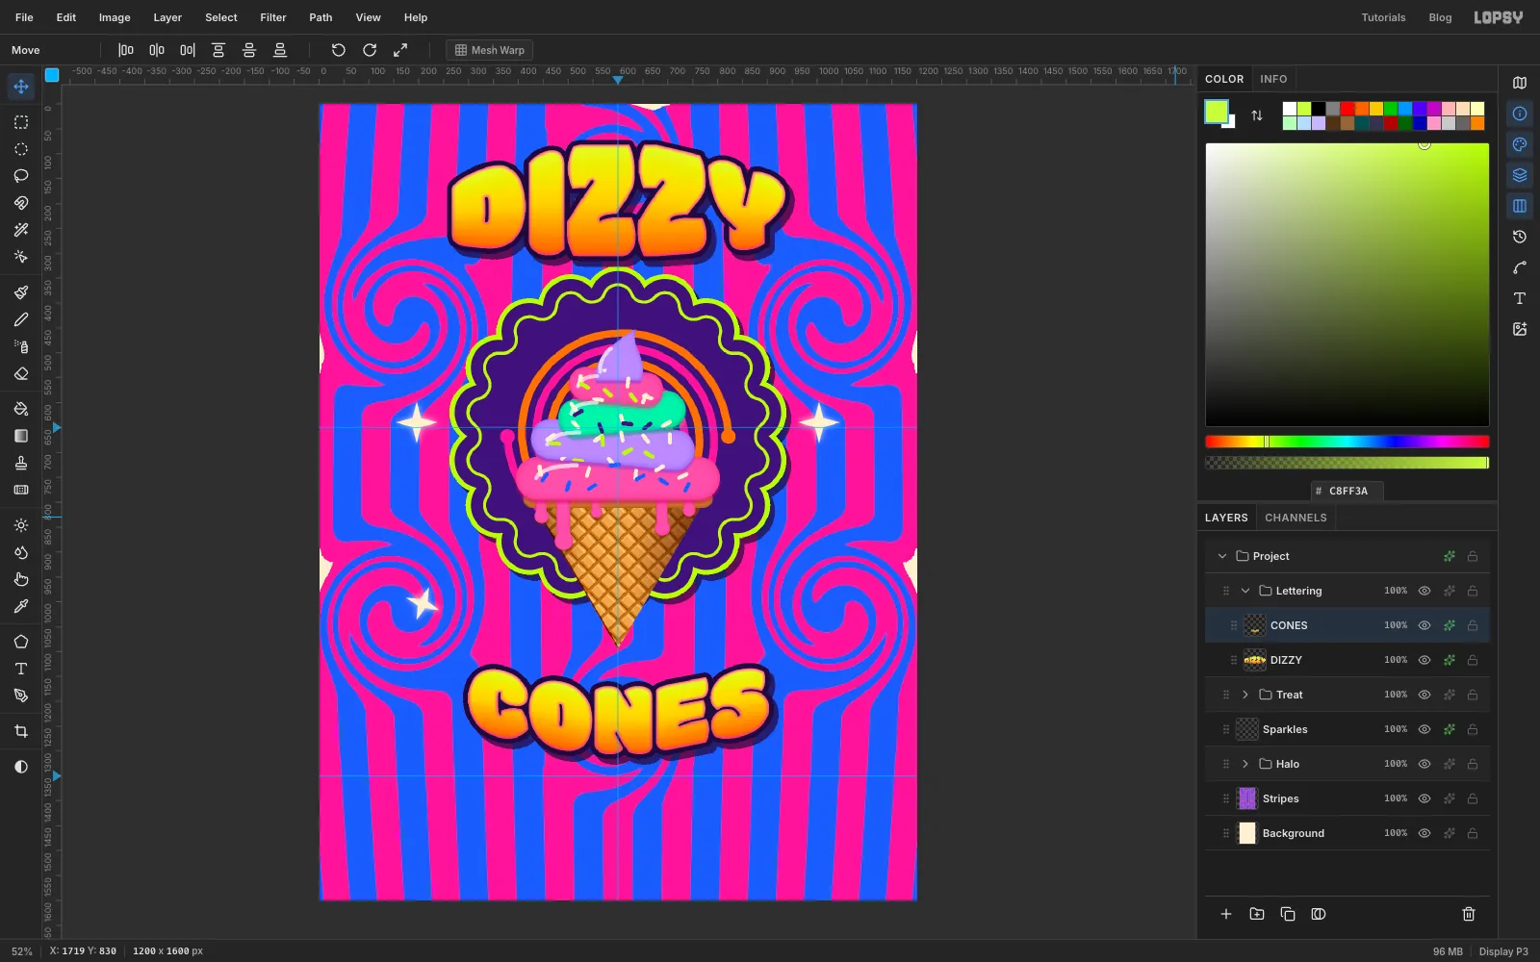Open the History panel icon
1540x962 pixels.
tap(1520, 237)
